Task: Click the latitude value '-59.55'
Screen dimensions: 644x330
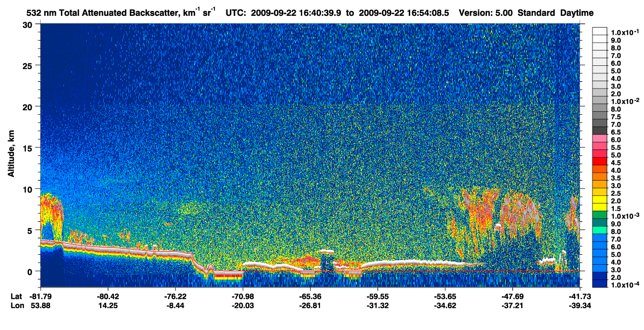Action: [x=377, y=297]
